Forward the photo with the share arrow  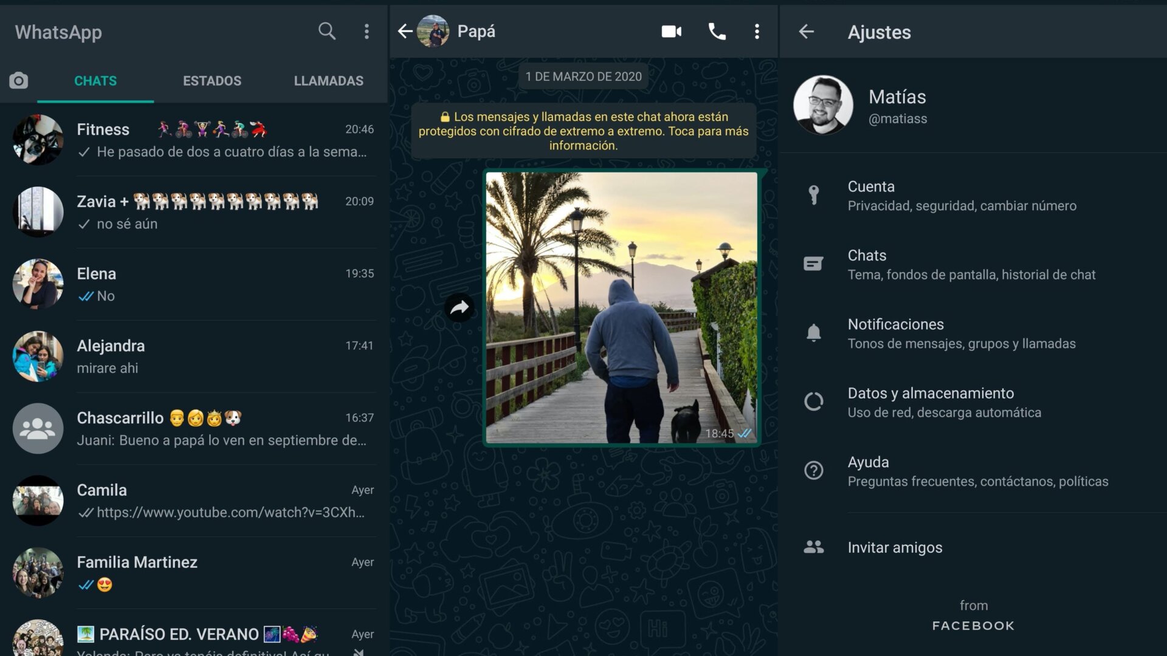click(460, 307)
